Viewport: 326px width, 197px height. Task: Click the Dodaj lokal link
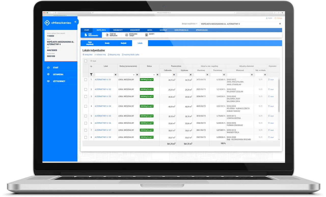(88, 55)
